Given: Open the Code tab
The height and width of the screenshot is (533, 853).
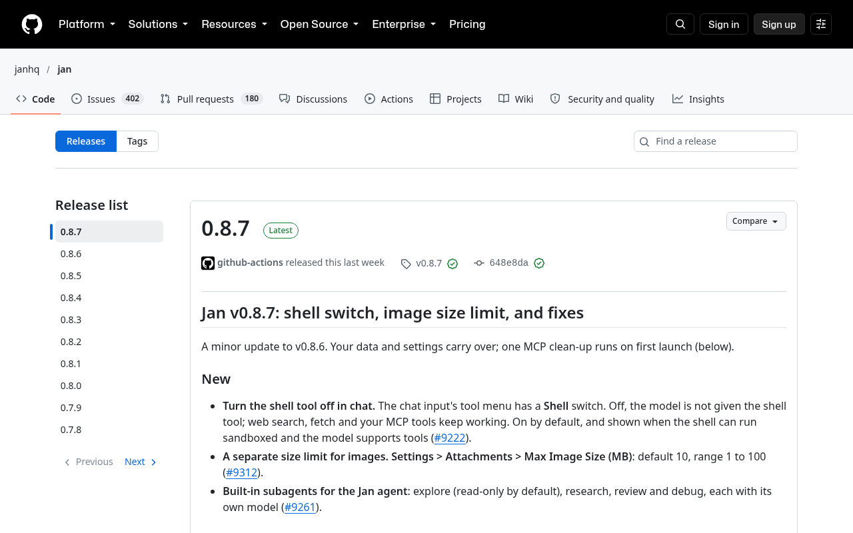Looking at the screenshot, I should 35,99.
